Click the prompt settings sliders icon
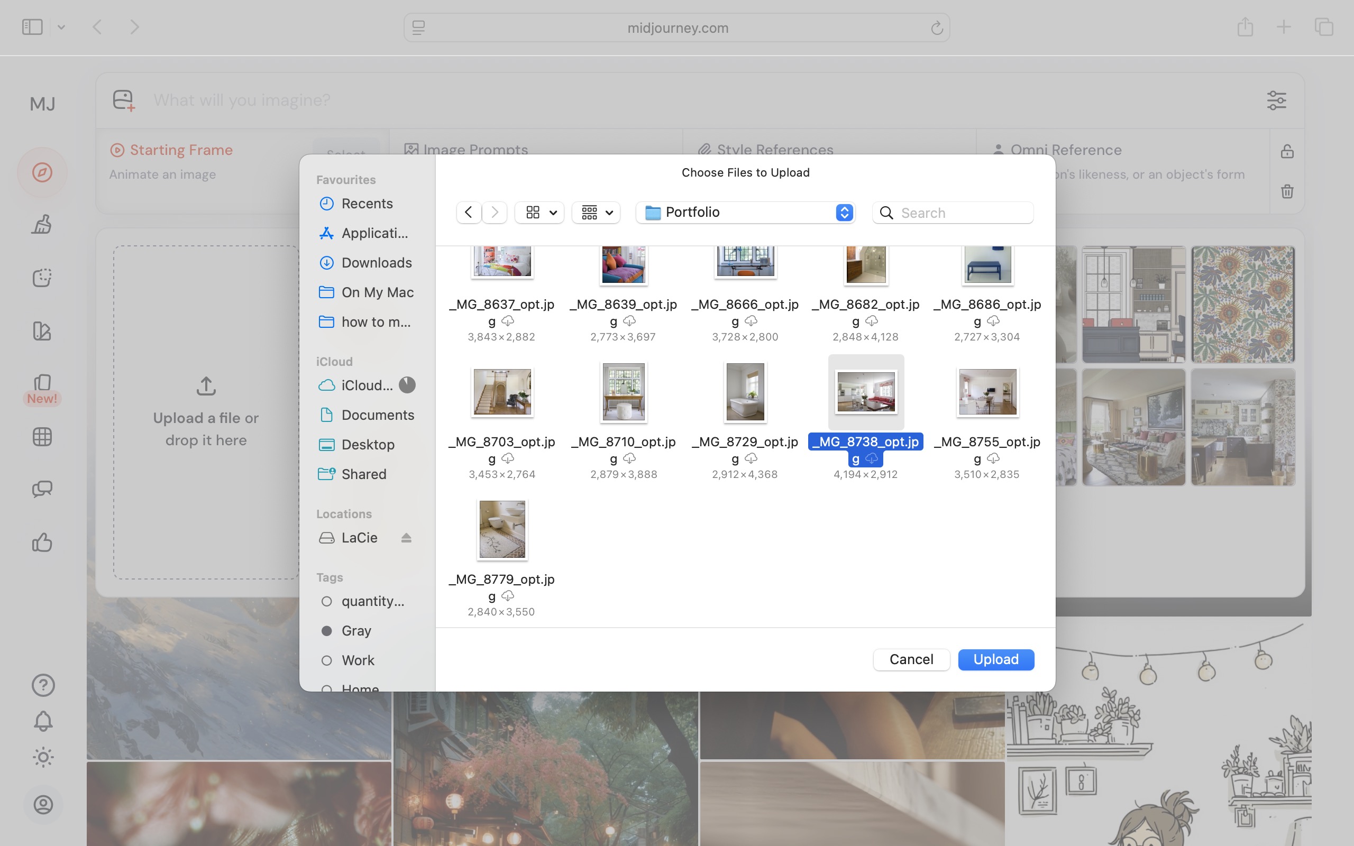This screenshot has width=1354, height=846. 1276,100
